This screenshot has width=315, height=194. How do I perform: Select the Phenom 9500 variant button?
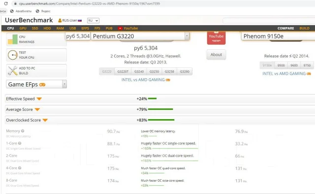[281, 65]
